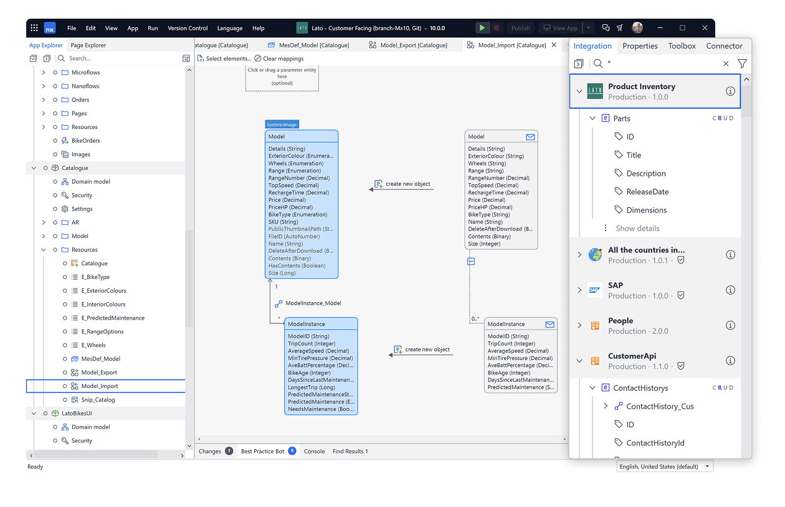
Task: Click the info icon beside SAP service
Action: pos(730,290)
